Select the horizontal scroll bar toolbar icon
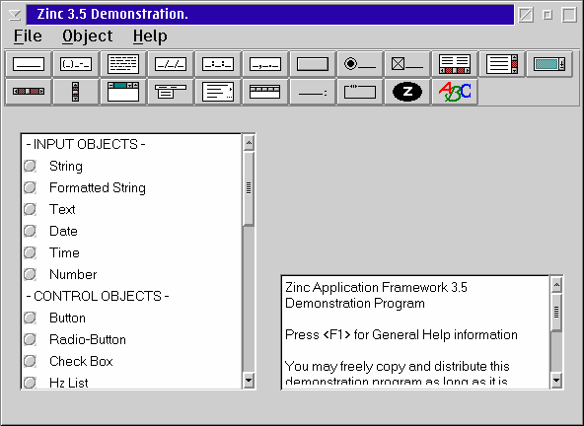Image resolution: width=584 pixels, height=426 pixels. pos(29,92)
